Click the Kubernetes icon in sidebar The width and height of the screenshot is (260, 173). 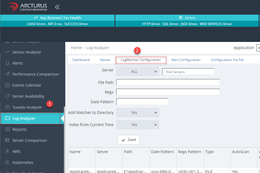coord(7,163)
